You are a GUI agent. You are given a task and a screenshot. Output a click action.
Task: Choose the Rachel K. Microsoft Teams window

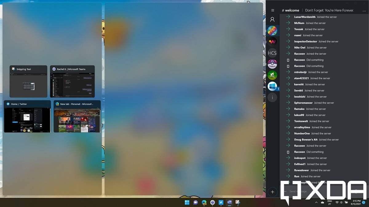coord(72,82)
